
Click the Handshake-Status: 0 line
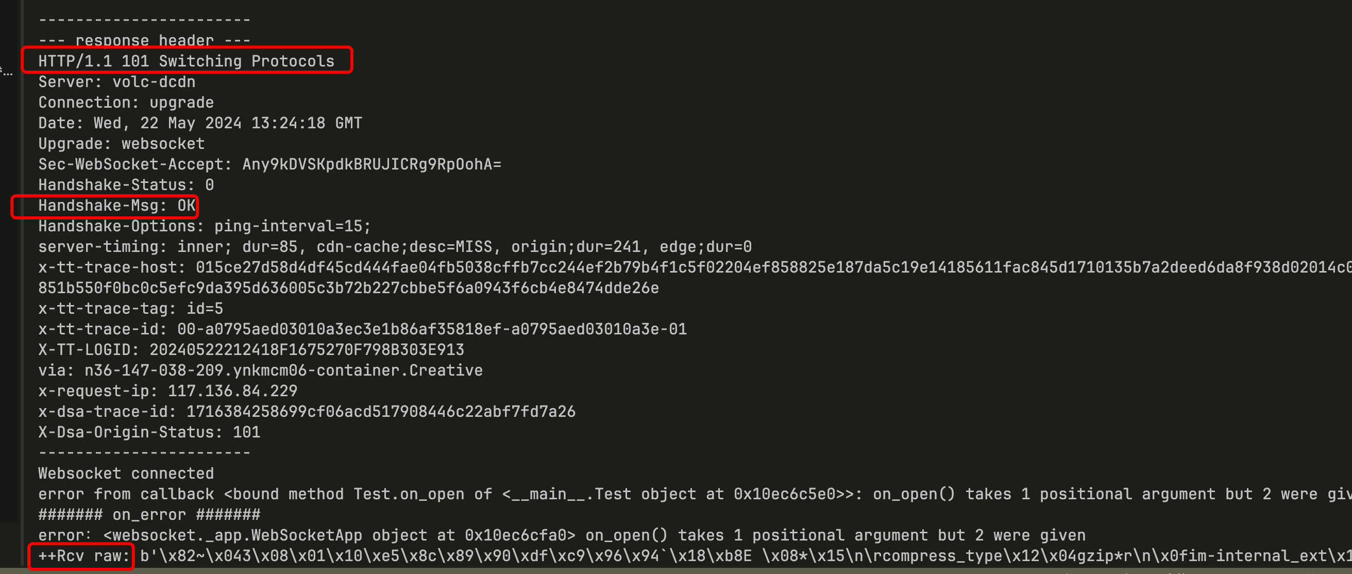(126, 184)
